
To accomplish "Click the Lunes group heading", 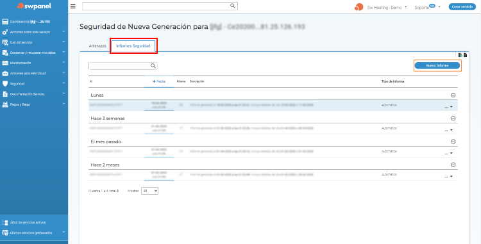I will click(x=97, y=95).
